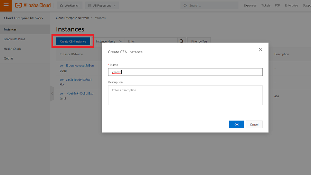
Task: Select Bandwidth Plans in sidebar
Action: click(x=15, y=39)
